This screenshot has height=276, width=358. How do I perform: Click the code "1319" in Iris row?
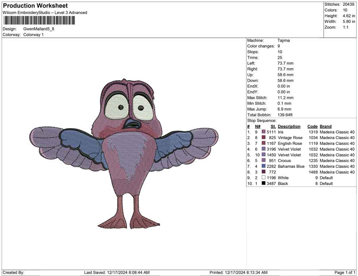pyautogui.click(x=313, y=132)
